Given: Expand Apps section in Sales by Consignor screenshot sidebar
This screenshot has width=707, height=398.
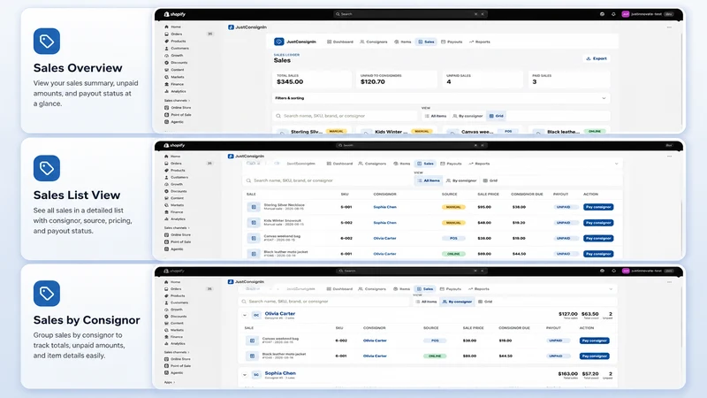Looking at the screenshot, I should click(169, 382).
